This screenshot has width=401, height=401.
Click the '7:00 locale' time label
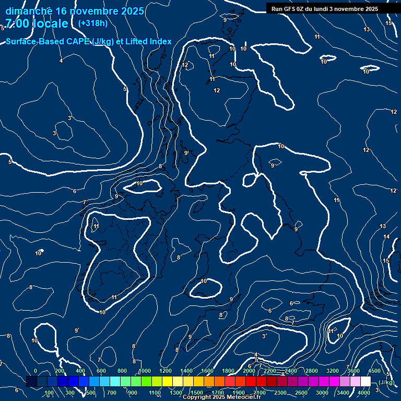point(37,23)
